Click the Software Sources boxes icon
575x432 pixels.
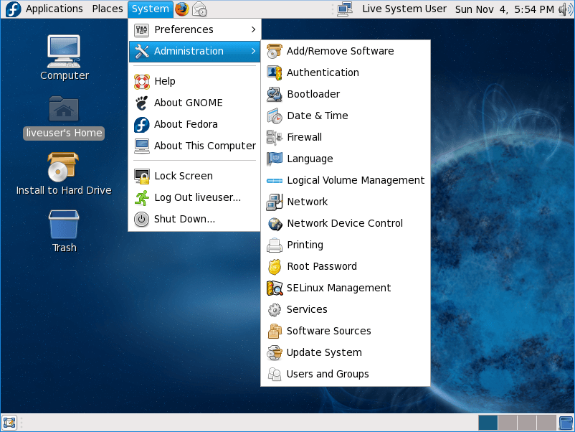coord(275,331)
